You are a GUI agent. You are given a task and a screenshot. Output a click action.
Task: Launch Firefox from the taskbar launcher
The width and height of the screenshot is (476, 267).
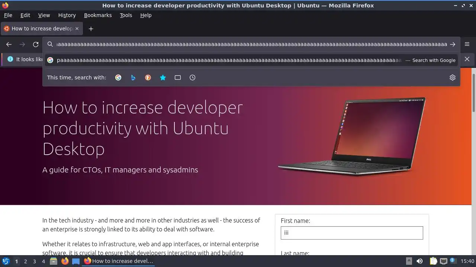click(65, 261)
